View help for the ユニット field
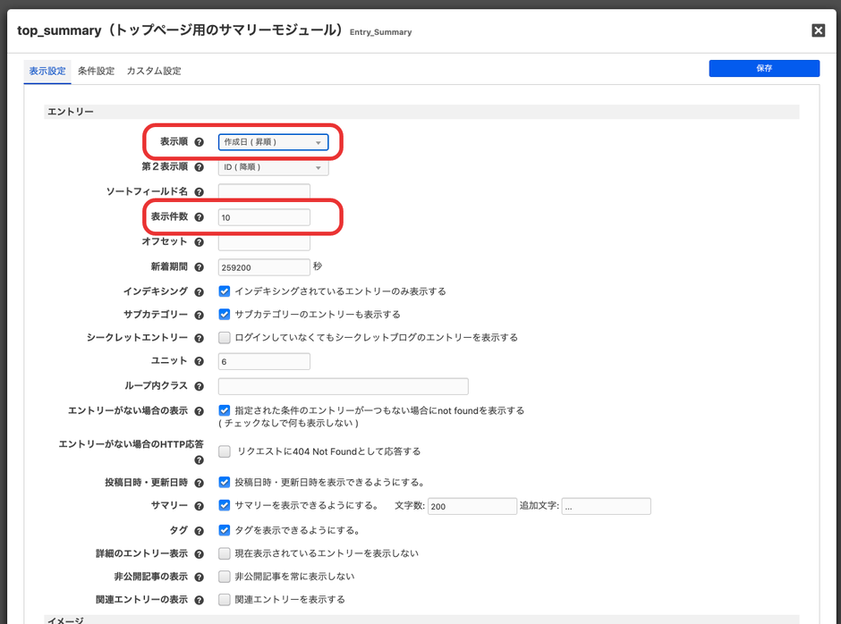This screenshot has height=624, width=841. pos(200,361)
